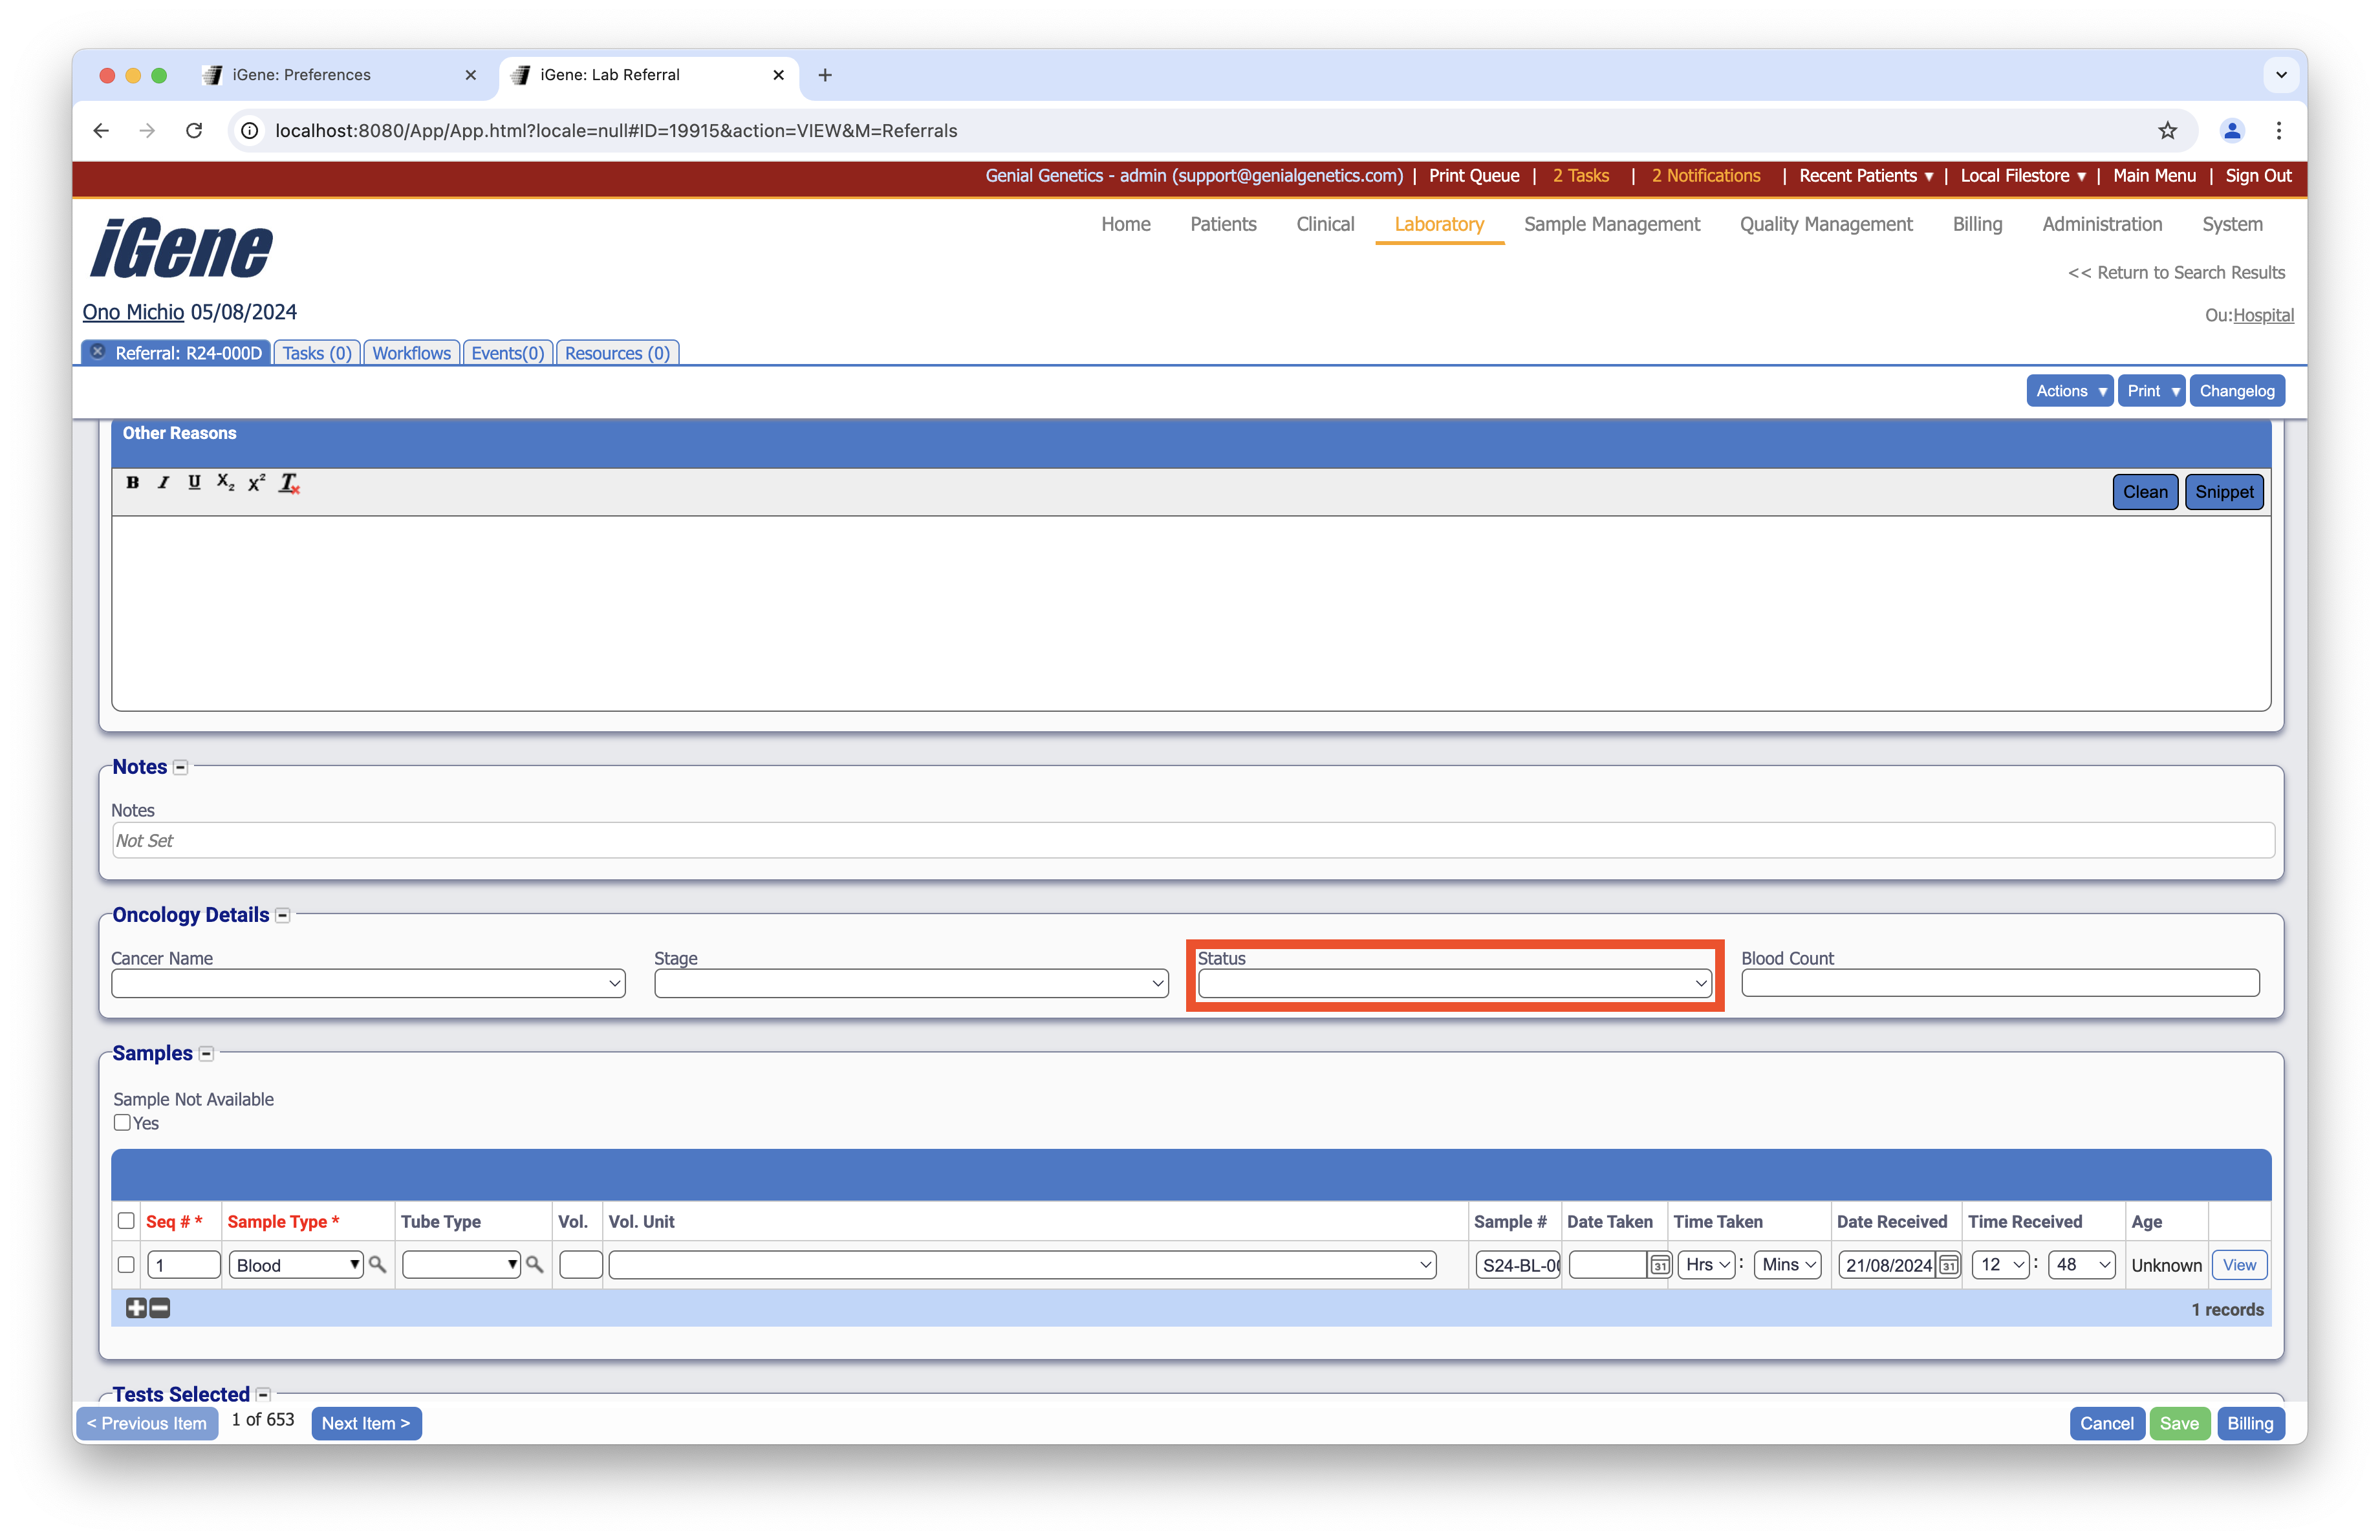Switch to the Workflows tab
The width and height of the screenshot is (2380, 1540).
tap(411, 353)
